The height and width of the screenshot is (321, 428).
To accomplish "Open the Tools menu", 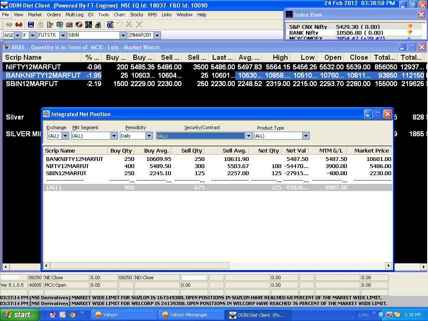I will (104, 15).
